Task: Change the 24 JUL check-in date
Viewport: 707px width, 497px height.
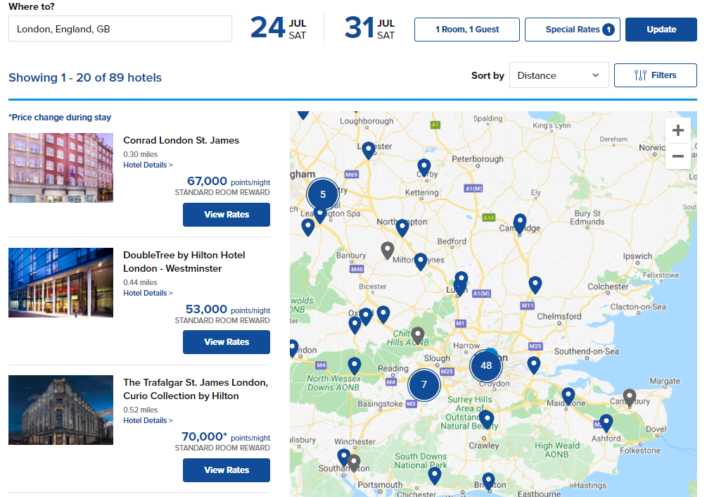Action: click(x=278, y=28)
